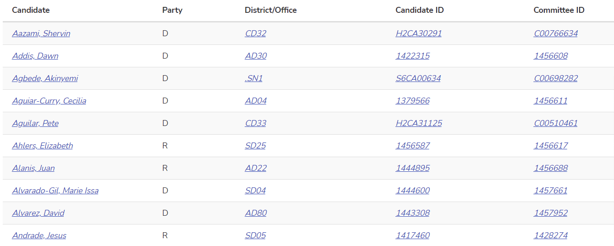Open Aguiar-Curry, Cecilia candidate link
The width and height of the screenshot is (614, 246).
[49, 101]
